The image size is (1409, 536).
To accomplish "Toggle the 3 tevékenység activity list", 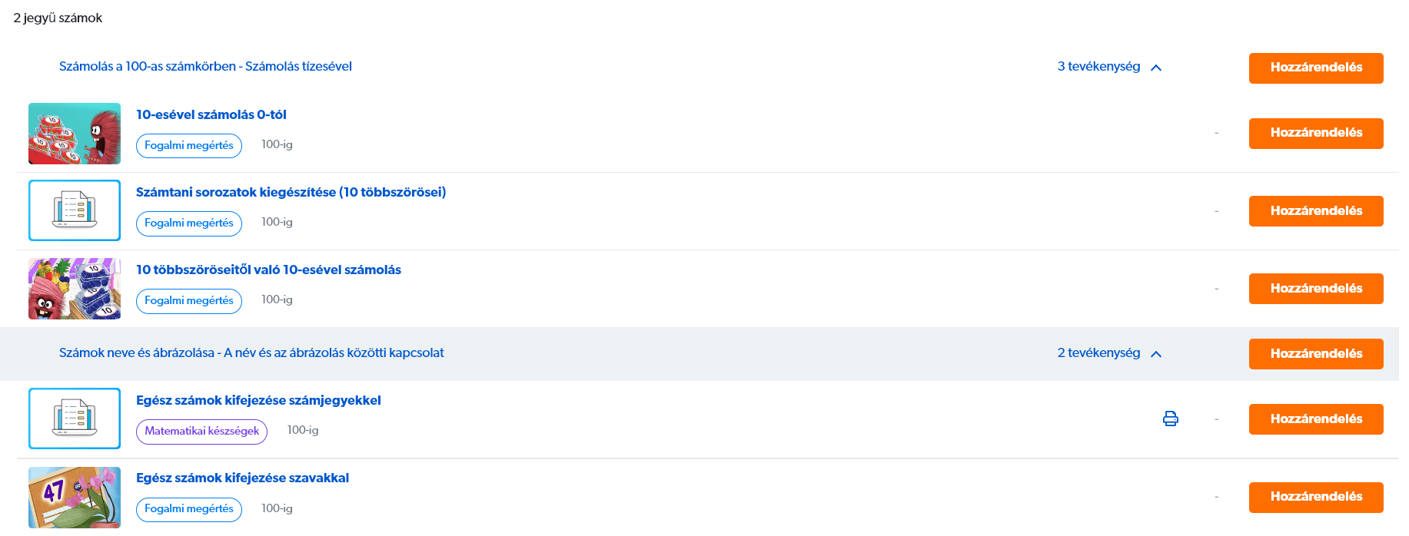I will click(1098, 67).
